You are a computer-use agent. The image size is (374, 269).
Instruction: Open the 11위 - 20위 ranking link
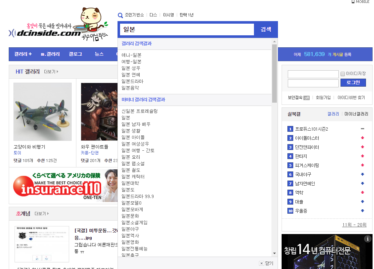[354, 225]
